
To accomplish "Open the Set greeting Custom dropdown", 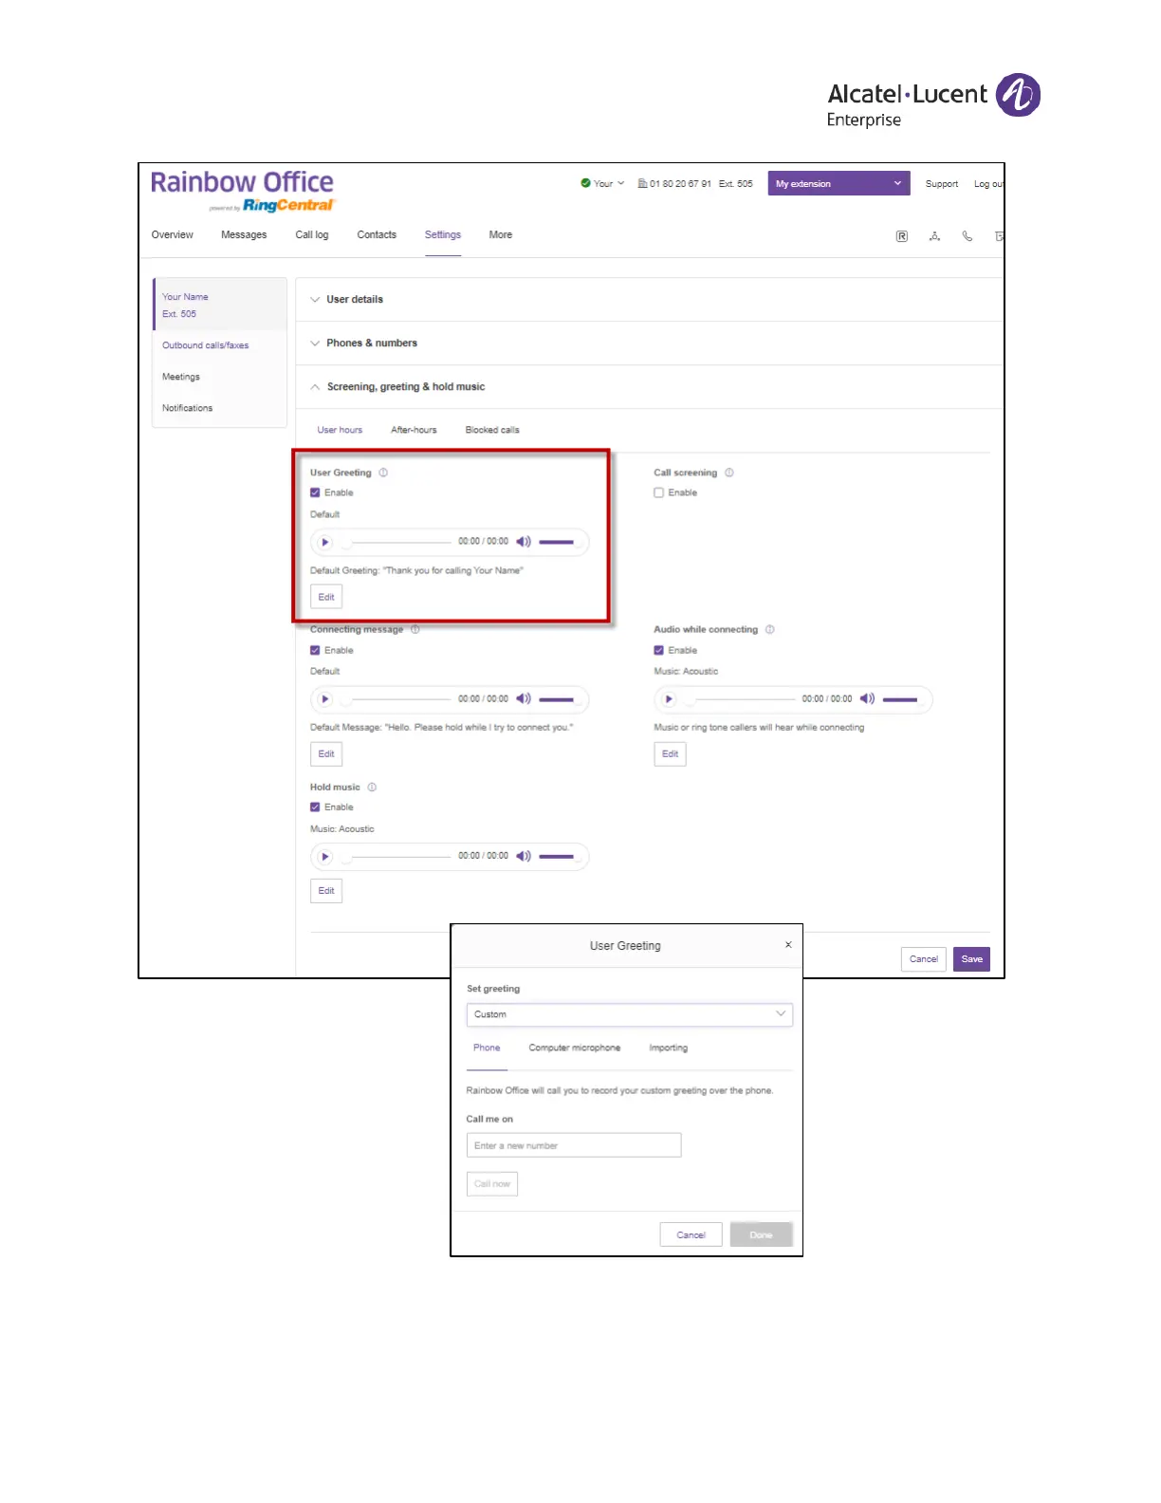I will click(629, 1014).
